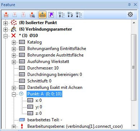Select the highlighted Punkt: A (0; 0; 10)
The height and width of the screenshot is (131, 140).
tap(44, 94)
